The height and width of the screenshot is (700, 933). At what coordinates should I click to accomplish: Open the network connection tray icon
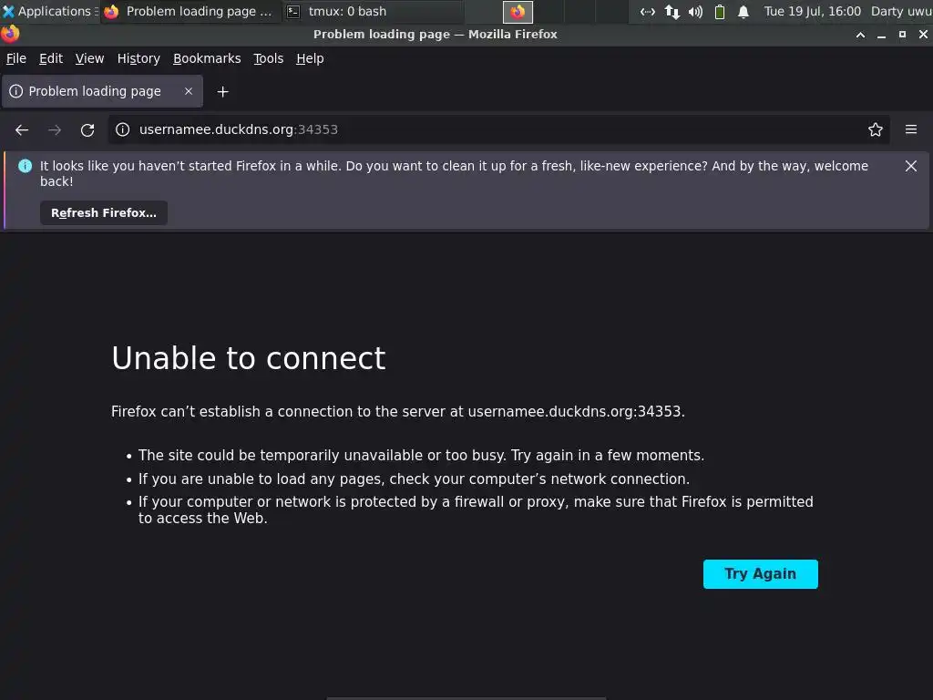coord(672,11)
